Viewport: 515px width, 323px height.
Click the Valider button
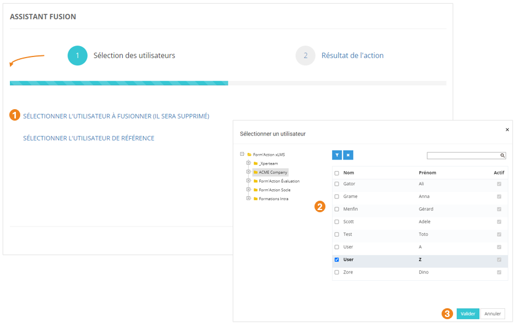coord(467,314)
